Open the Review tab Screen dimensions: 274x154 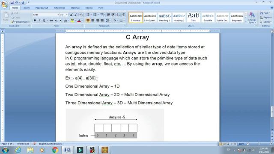coord(89,8)
